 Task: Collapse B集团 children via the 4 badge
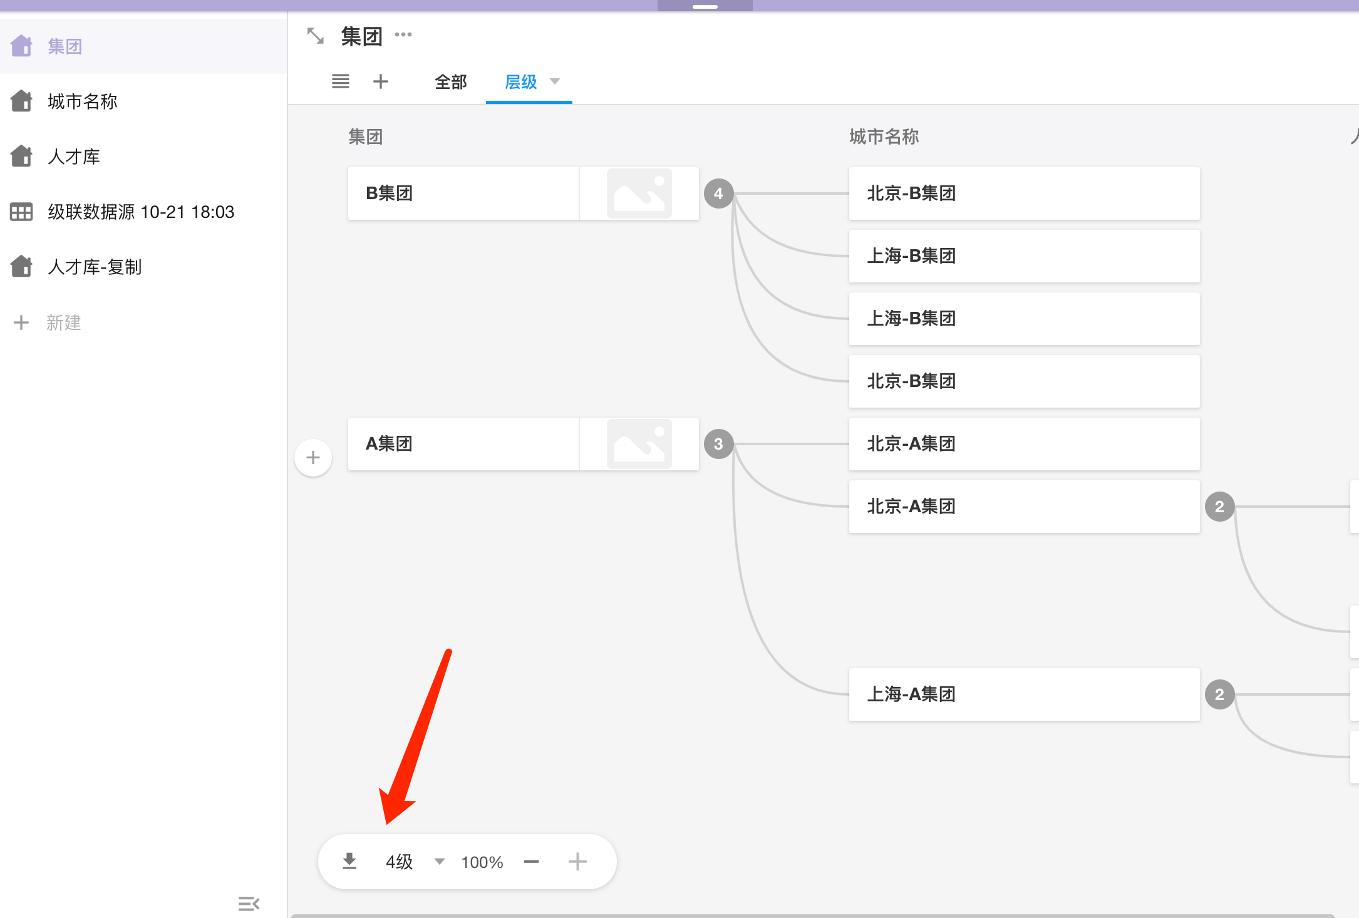(718, 193)
